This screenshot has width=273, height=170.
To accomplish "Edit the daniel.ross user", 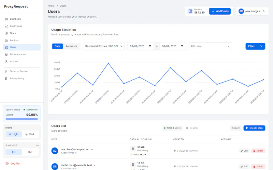I will click(x=244, y=167).
